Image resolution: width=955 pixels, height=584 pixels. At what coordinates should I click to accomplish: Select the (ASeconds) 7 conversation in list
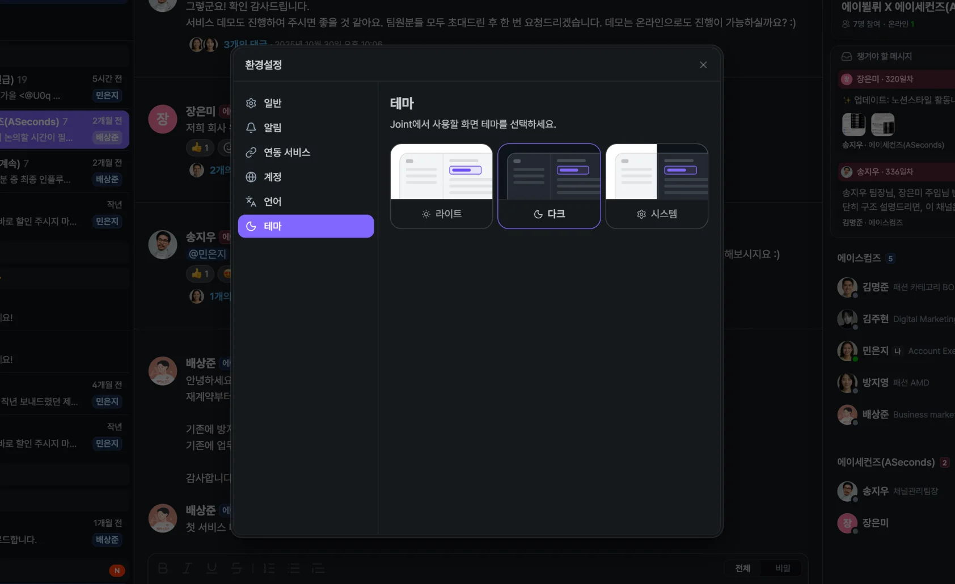[64, 129]
